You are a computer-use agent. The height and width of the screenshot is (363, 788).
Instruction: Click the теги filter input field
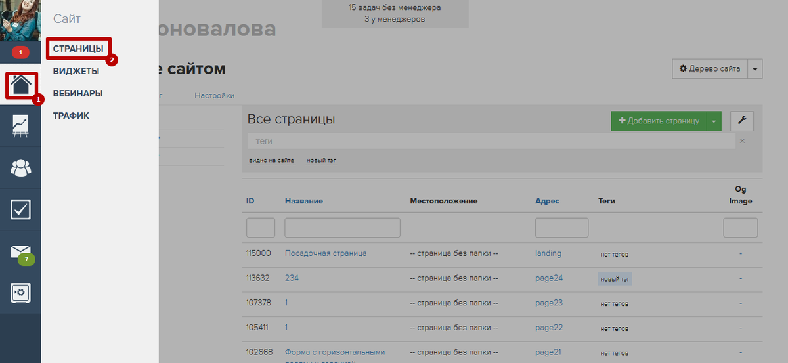tap(491, 141)
